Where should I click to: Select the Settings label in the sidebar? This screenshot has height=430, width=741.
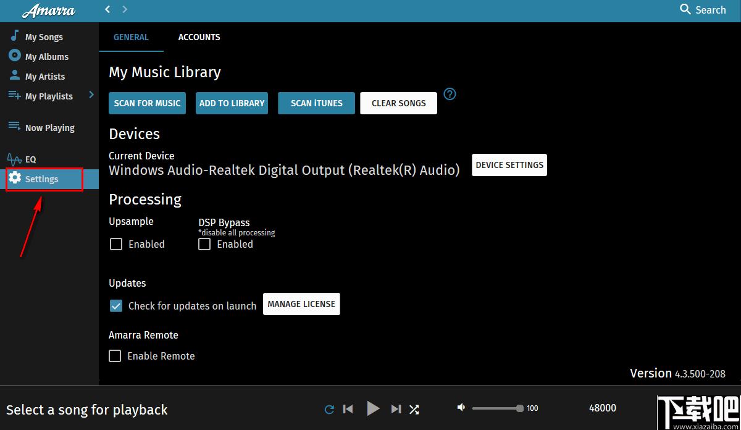(41, 179)
